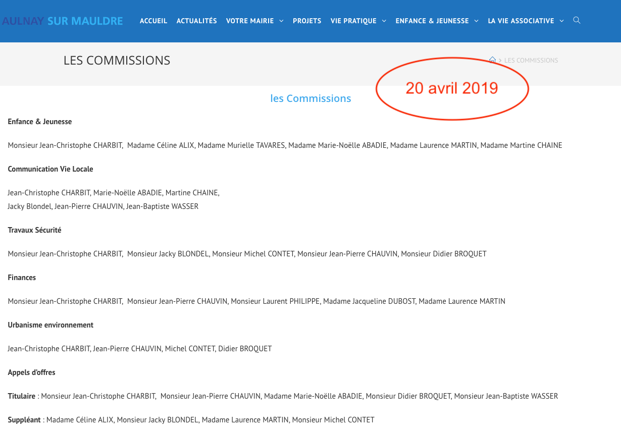Select the Projets menu item
The height and width of the screenshot is (435, 621).
point(307,21)
